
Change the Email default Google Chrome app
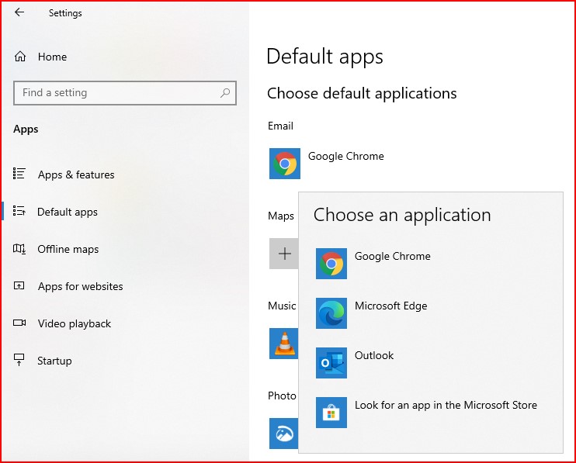click(x=345, y=157)
